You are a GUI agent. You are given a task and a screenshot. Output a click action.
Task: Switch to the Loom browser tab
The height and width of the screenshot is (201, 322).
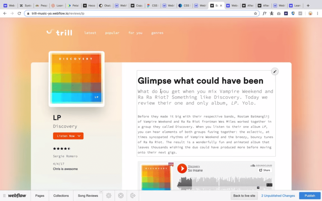pyautogui.click(x=57, y=6)
